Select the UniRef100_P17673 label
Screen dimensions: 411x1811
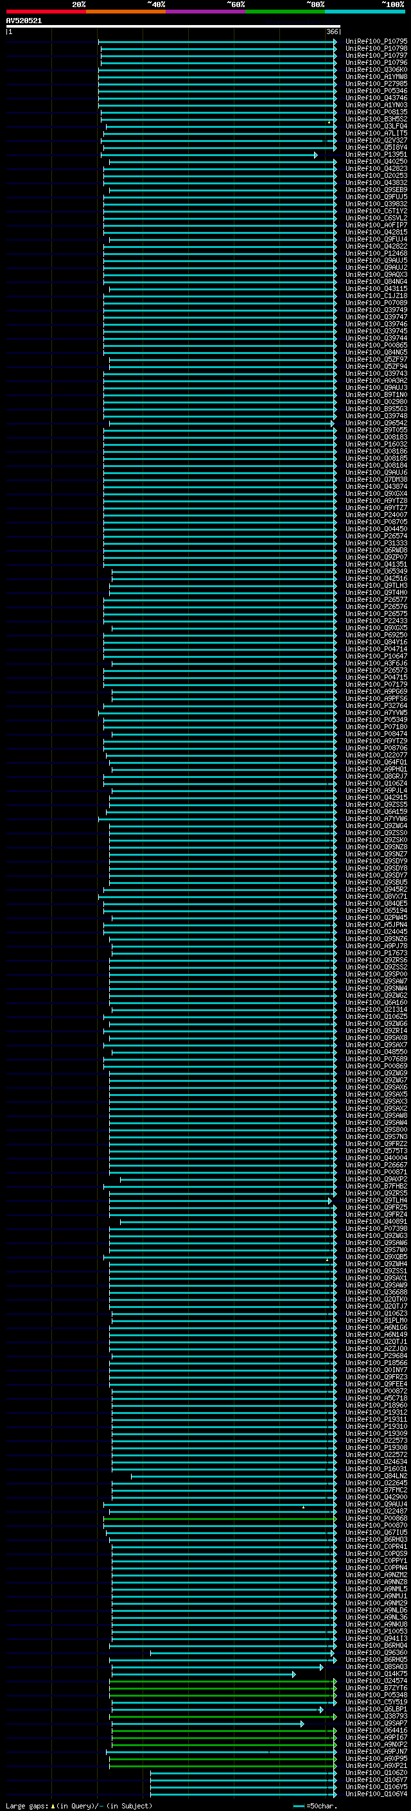(376, 953)
